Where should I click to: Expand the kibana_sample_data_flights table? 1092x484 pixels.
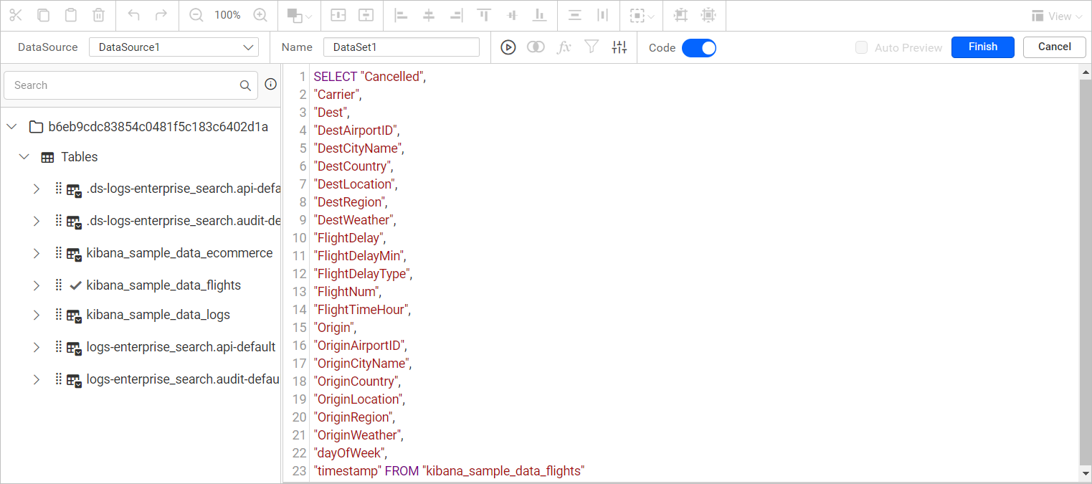coord(37,285)
